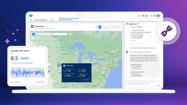The image size is (187, 105).
Task: Select the site marker near Washington
Action: [x=102, y=74]
